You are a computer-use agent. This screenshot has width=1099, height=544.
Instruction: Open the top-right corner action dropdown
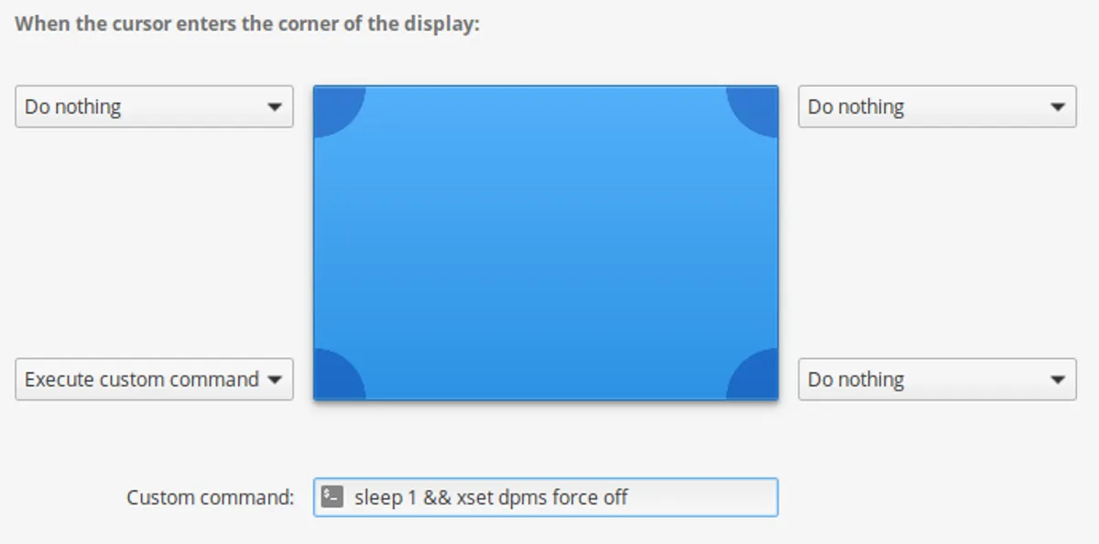pyautogui.click(x=937, y=106)
